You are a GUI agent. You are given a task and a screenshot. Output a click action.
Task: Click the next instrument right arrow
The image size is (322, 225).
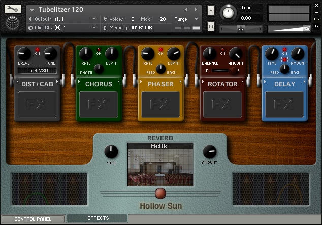point(196,9)
